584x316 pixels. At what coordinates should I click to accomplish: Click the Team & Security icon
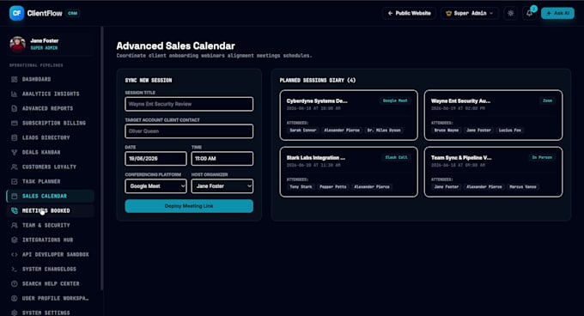[x=14, y=225]
